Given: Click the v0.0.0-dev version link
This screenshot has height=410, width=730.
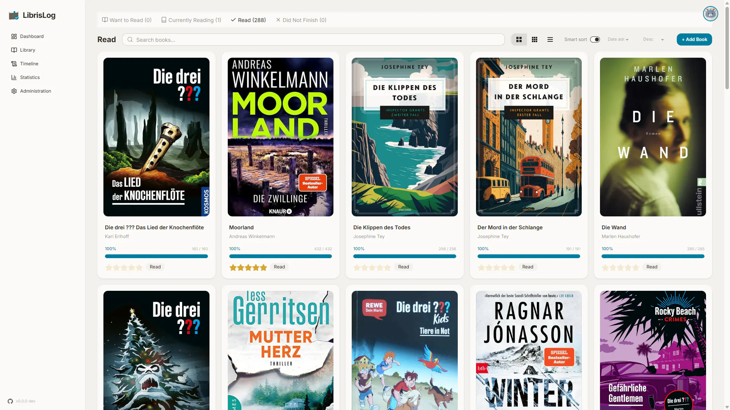Looking at the screenshot, I should (25, 401).
